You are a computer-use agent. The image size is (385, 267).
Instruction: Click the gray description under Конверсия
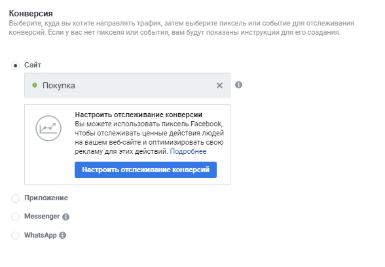tap(181, 27)
